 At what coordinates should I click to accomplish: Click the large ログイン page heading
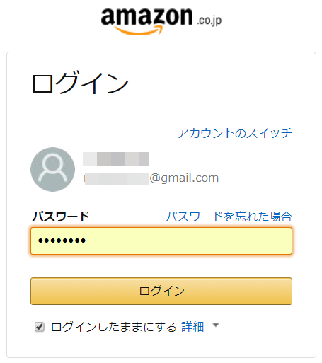coord(80,83)
